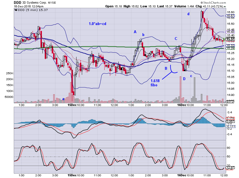Click the Last 15.37 value in the header

[165, 6]
